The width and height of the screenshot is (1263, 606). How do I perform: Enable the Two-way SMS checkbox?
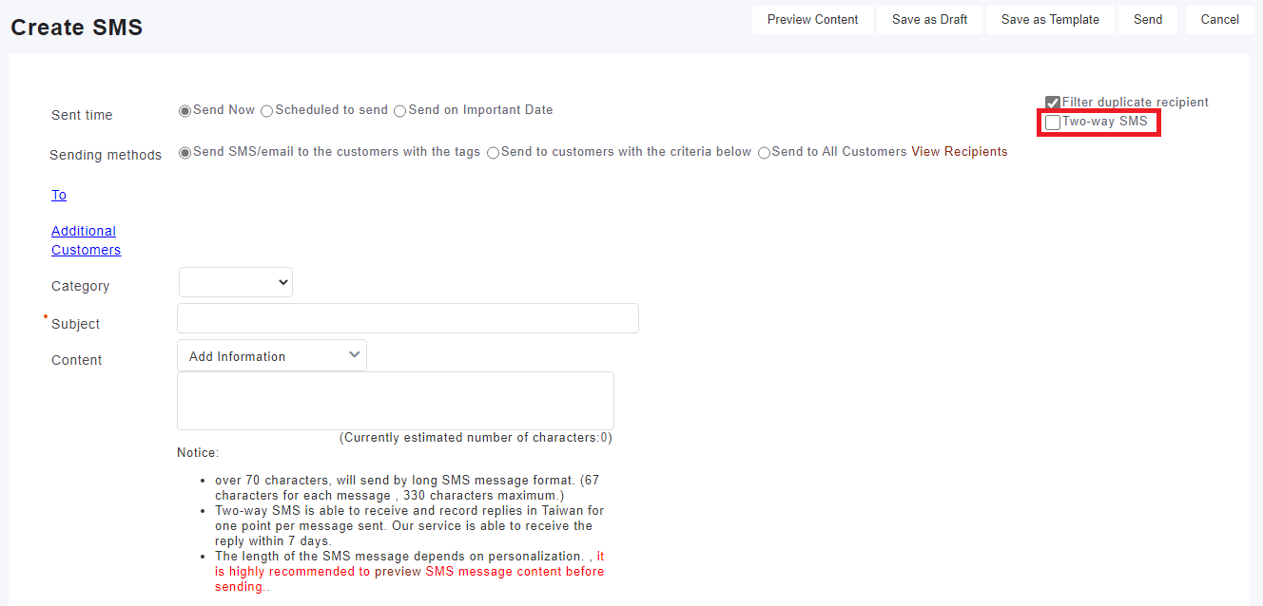1053,123
